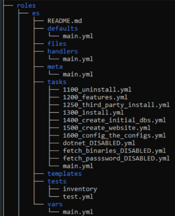The height and width of the screenshot is (216, 175).
Task: Click the tasks folder name
Action: click(x=57, y=82)
